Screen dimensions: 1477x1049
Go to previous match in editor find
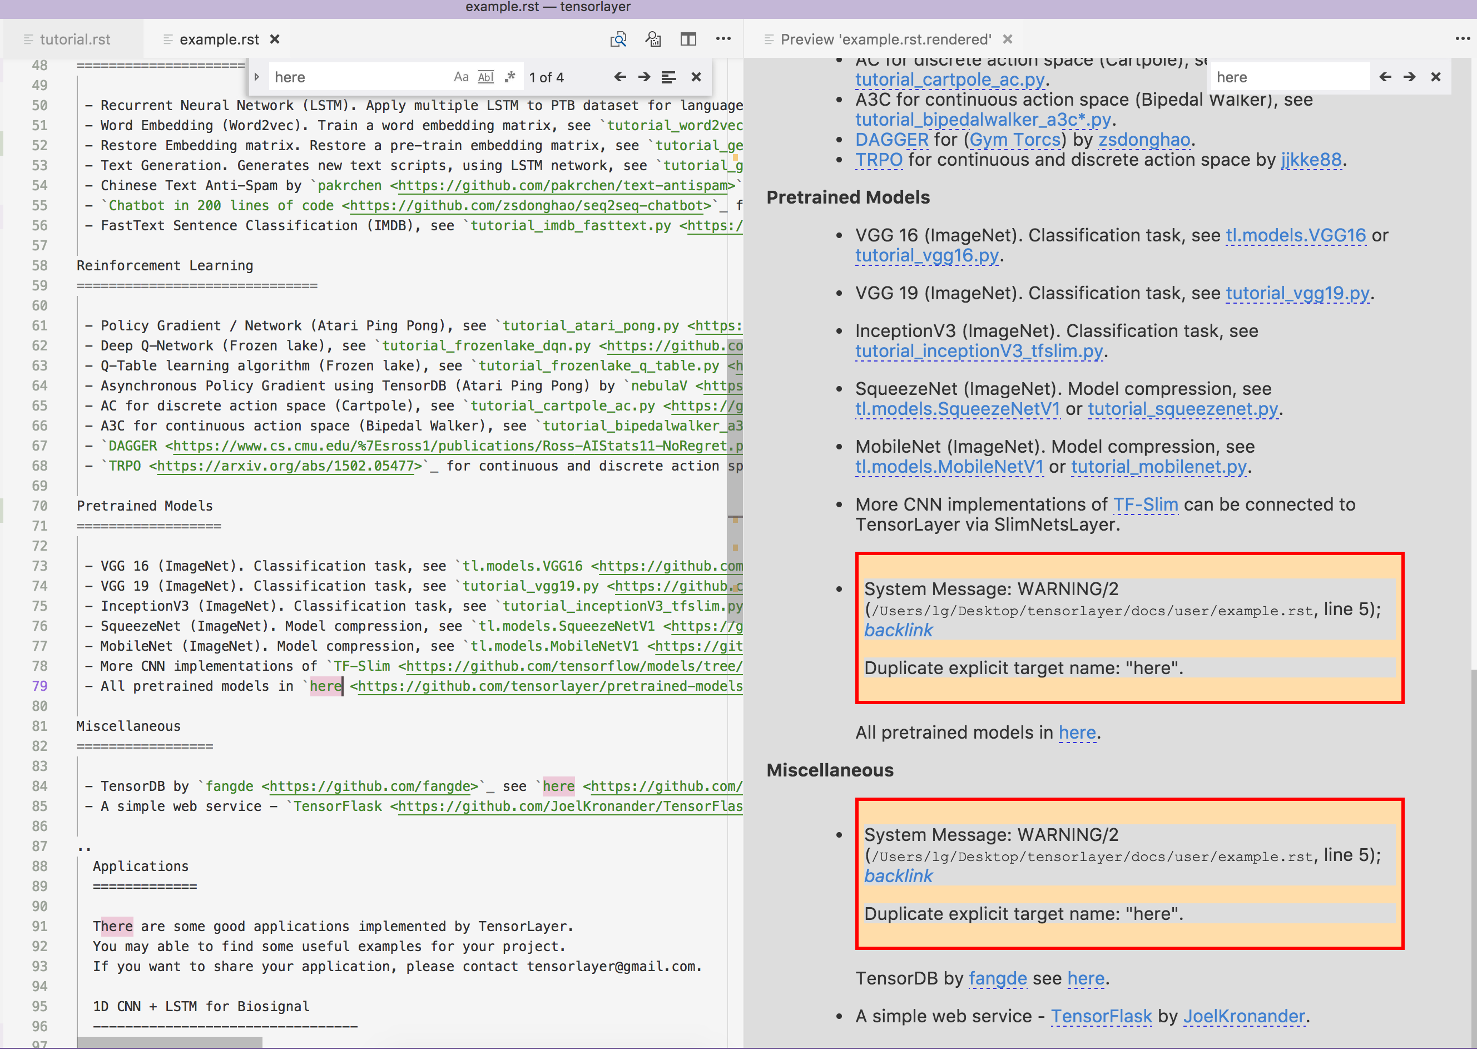[x=620, y=77]
